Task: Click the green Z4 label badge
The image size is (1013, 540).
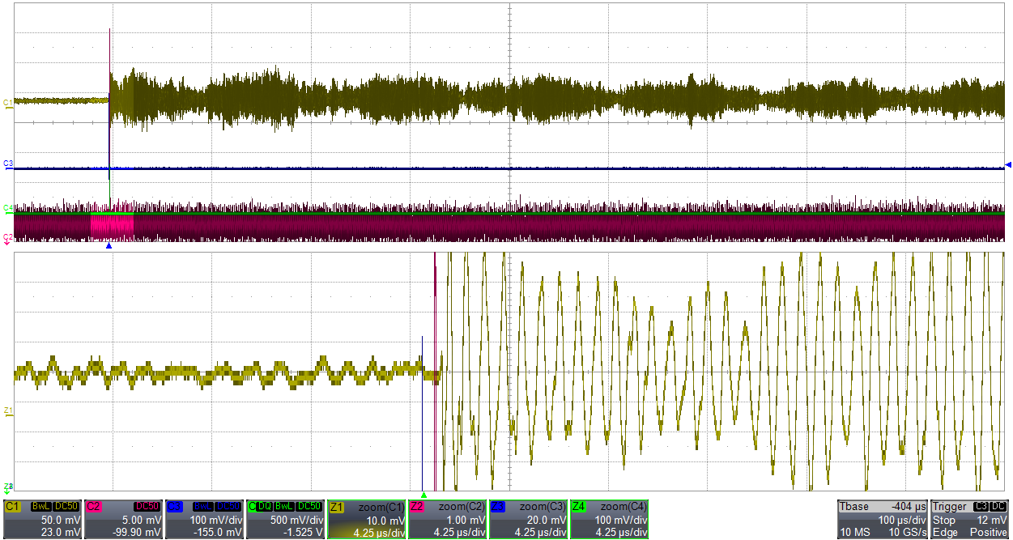Action: [580, 506]
